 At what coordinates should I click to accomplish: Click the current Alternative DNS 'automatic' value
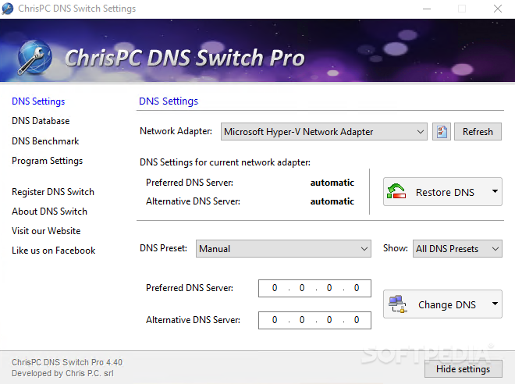pyautogui.click(x=332, y=201)
